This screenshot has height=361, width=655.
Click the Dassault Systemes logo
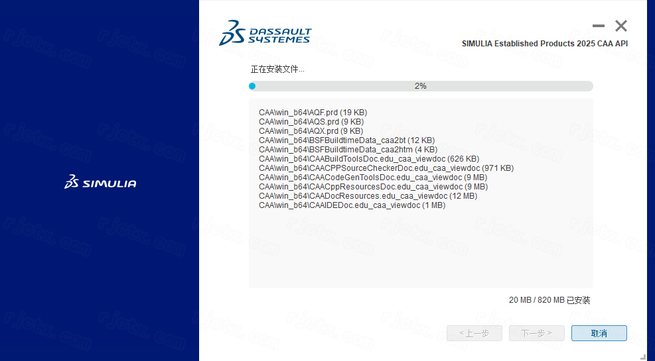tap(265, 32)
